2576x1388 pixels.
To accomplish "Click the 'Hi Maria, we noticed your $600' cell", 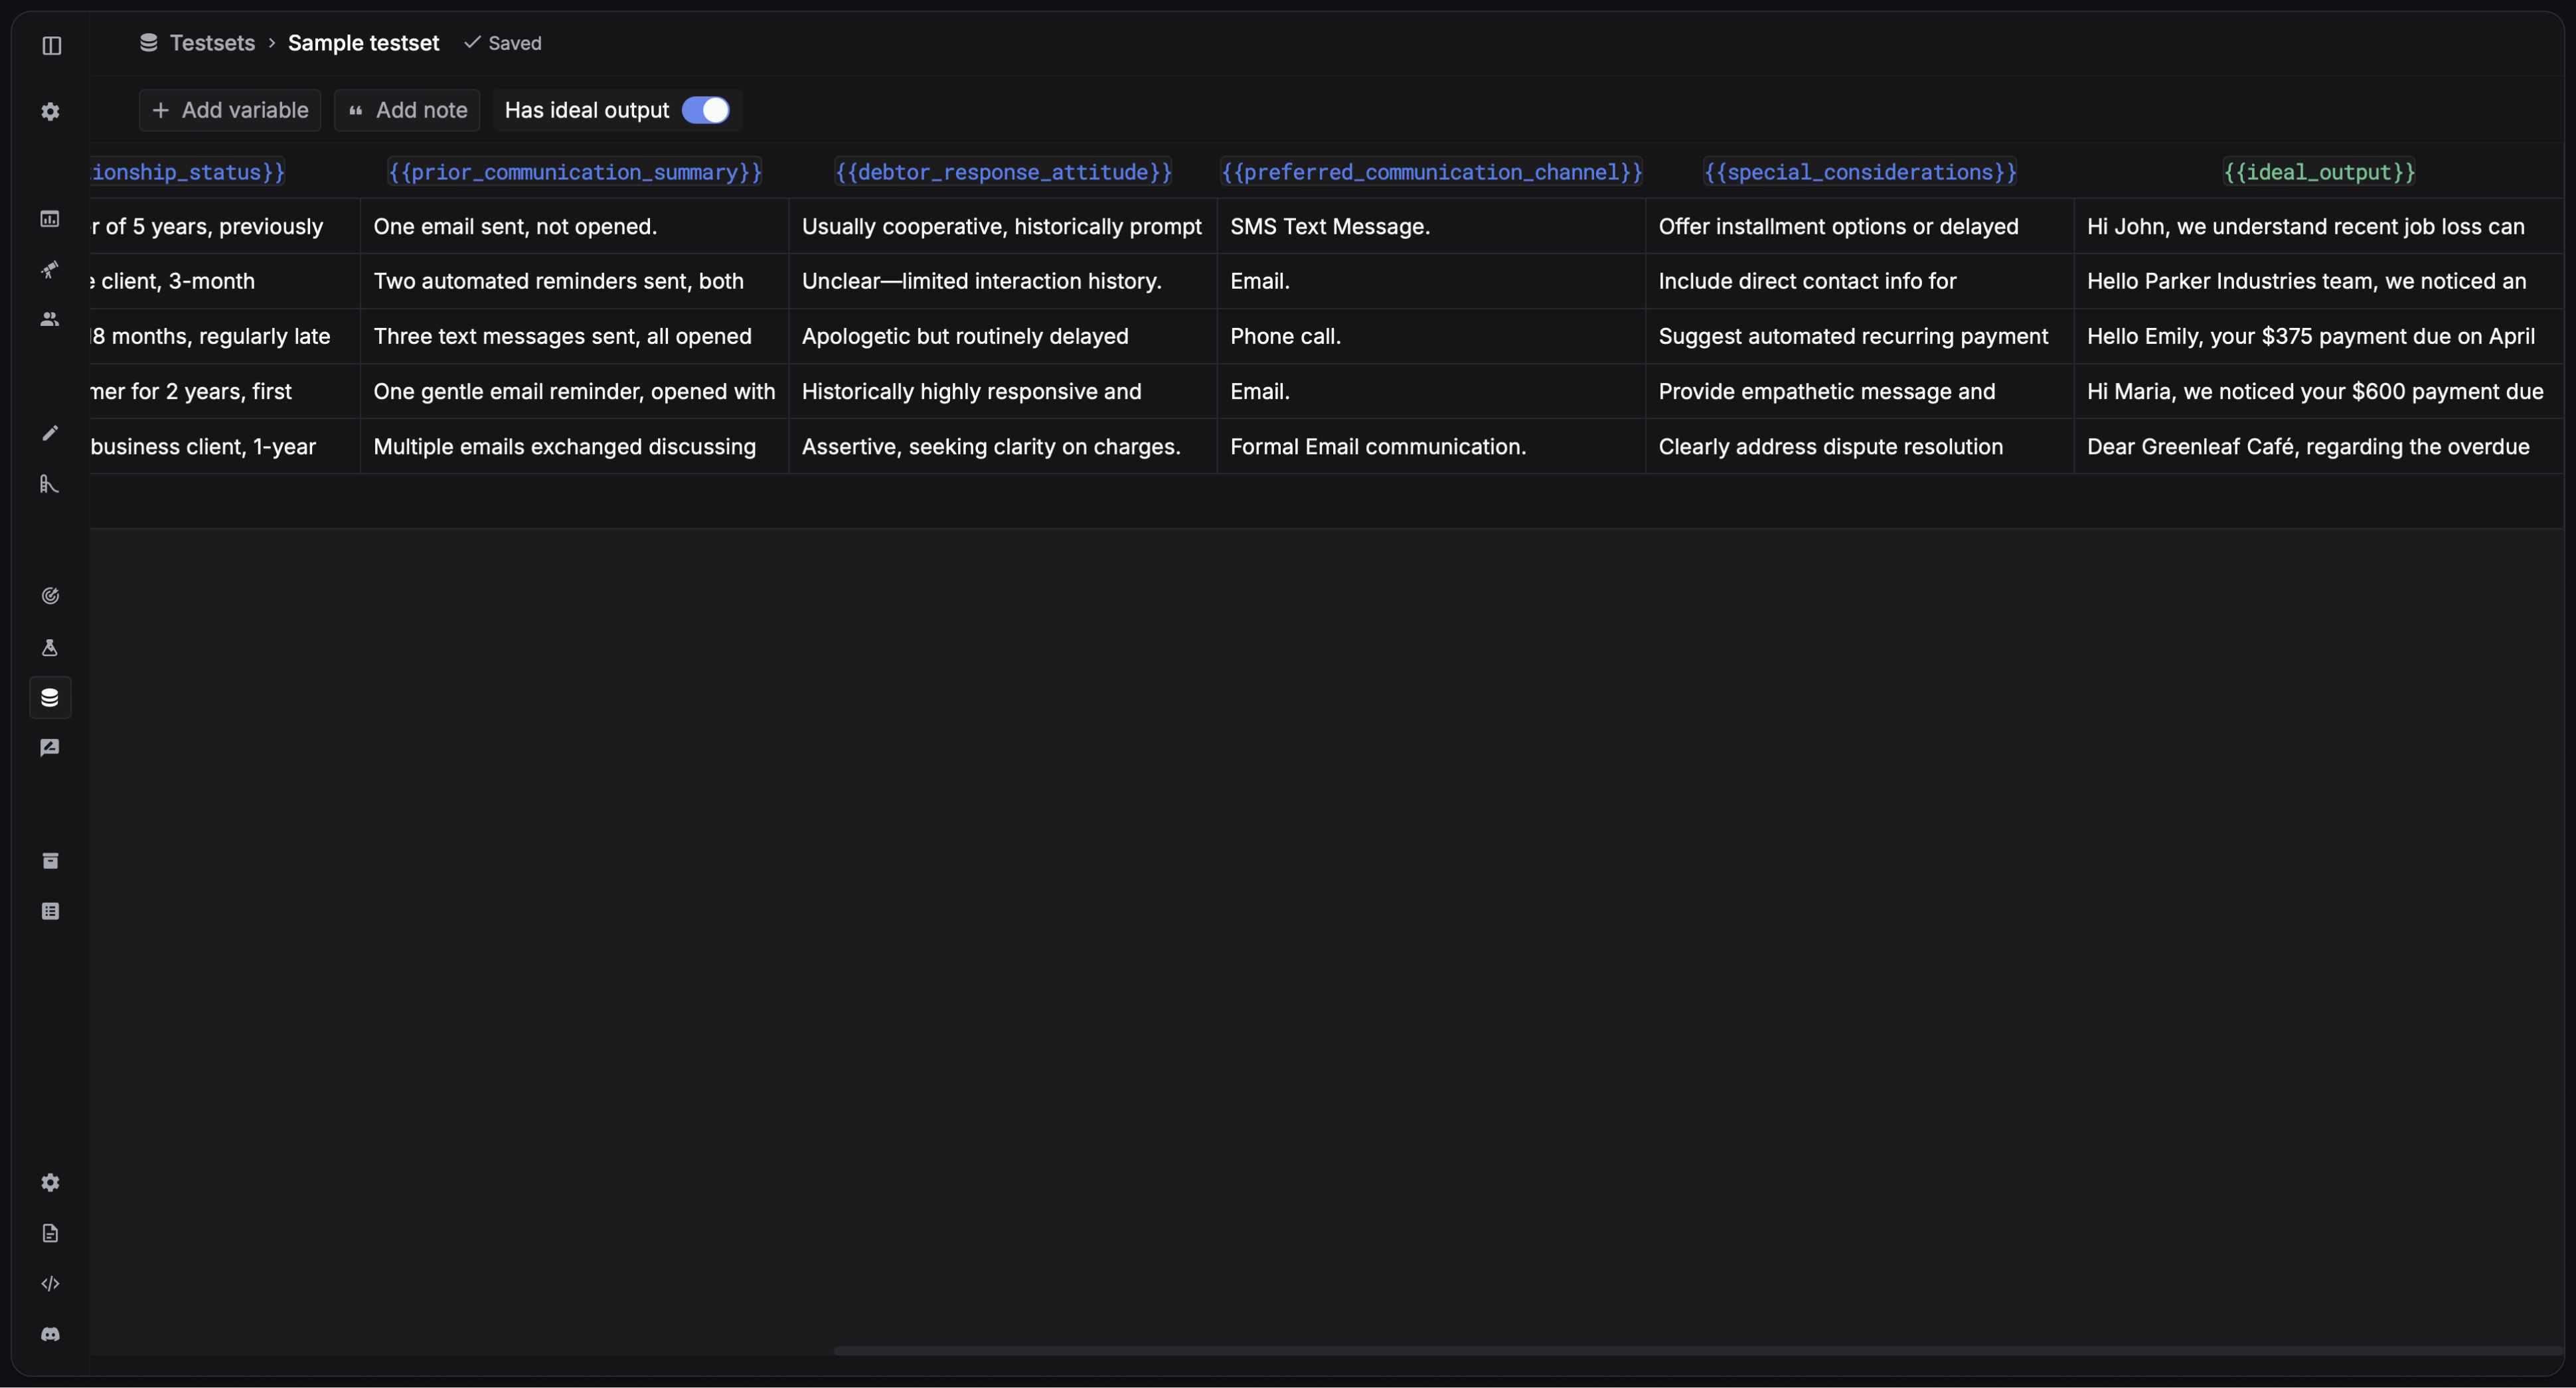I will click(x=2319, y=391).
